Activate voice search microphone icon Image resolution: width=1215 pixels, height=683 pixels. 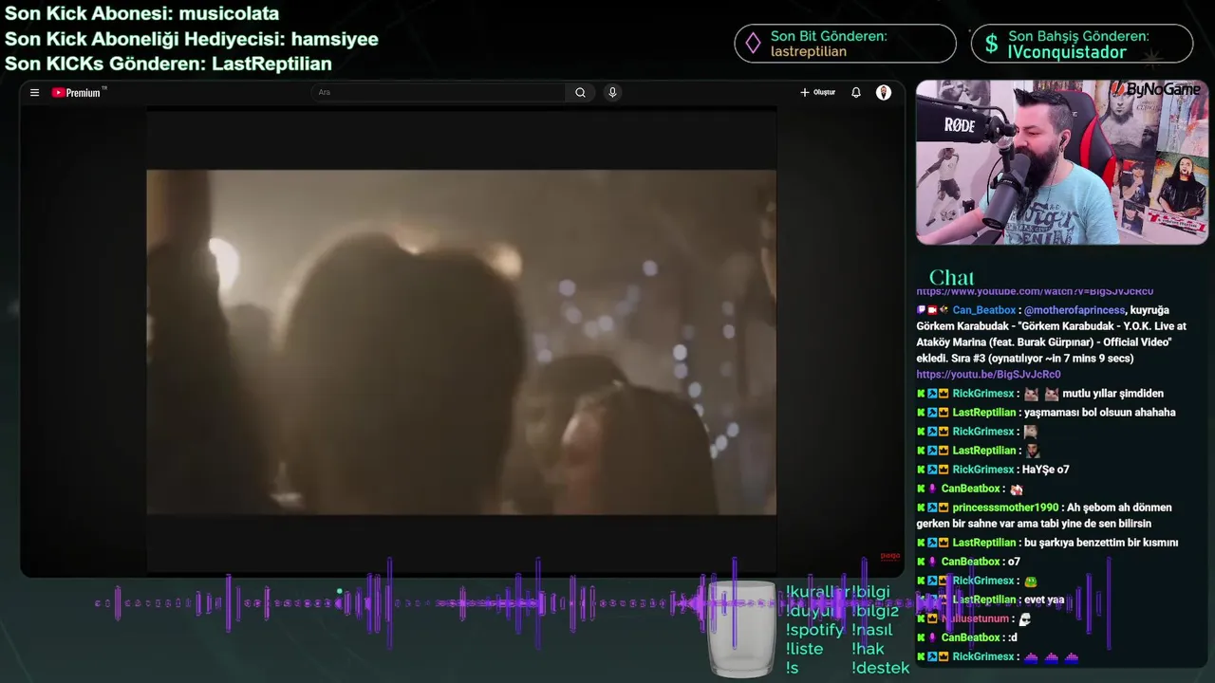612,93
